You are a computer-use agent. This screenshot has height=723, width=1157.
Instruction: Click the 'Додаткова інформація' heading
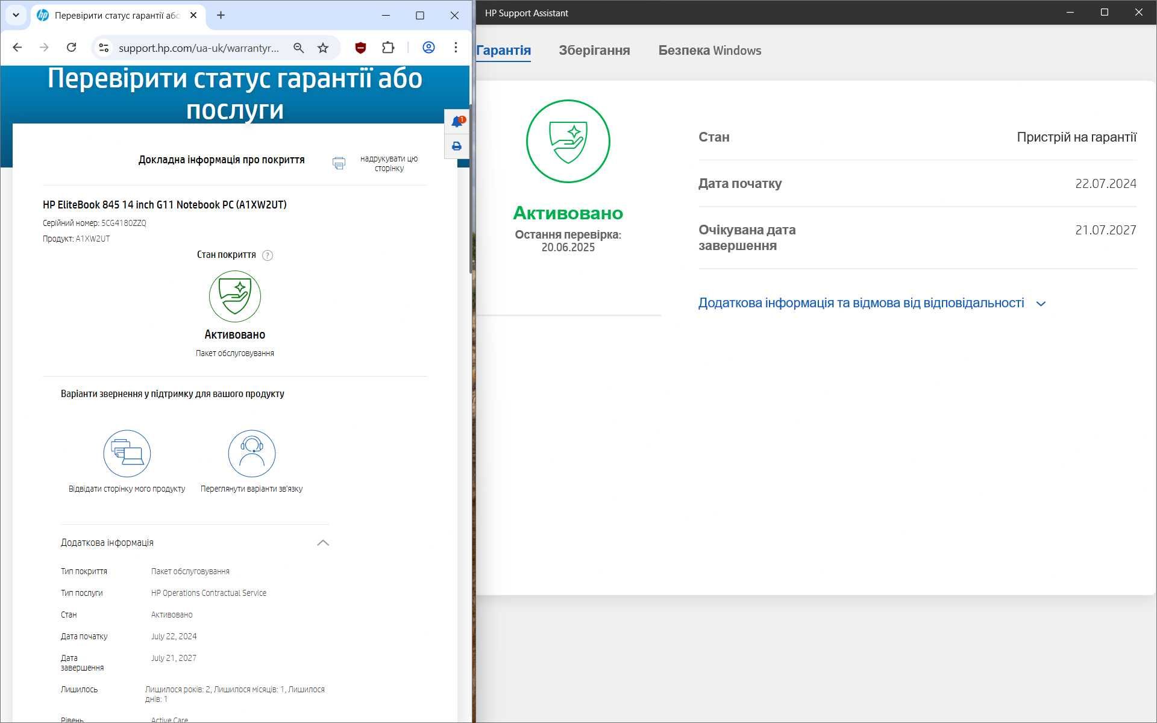point(107,543)
